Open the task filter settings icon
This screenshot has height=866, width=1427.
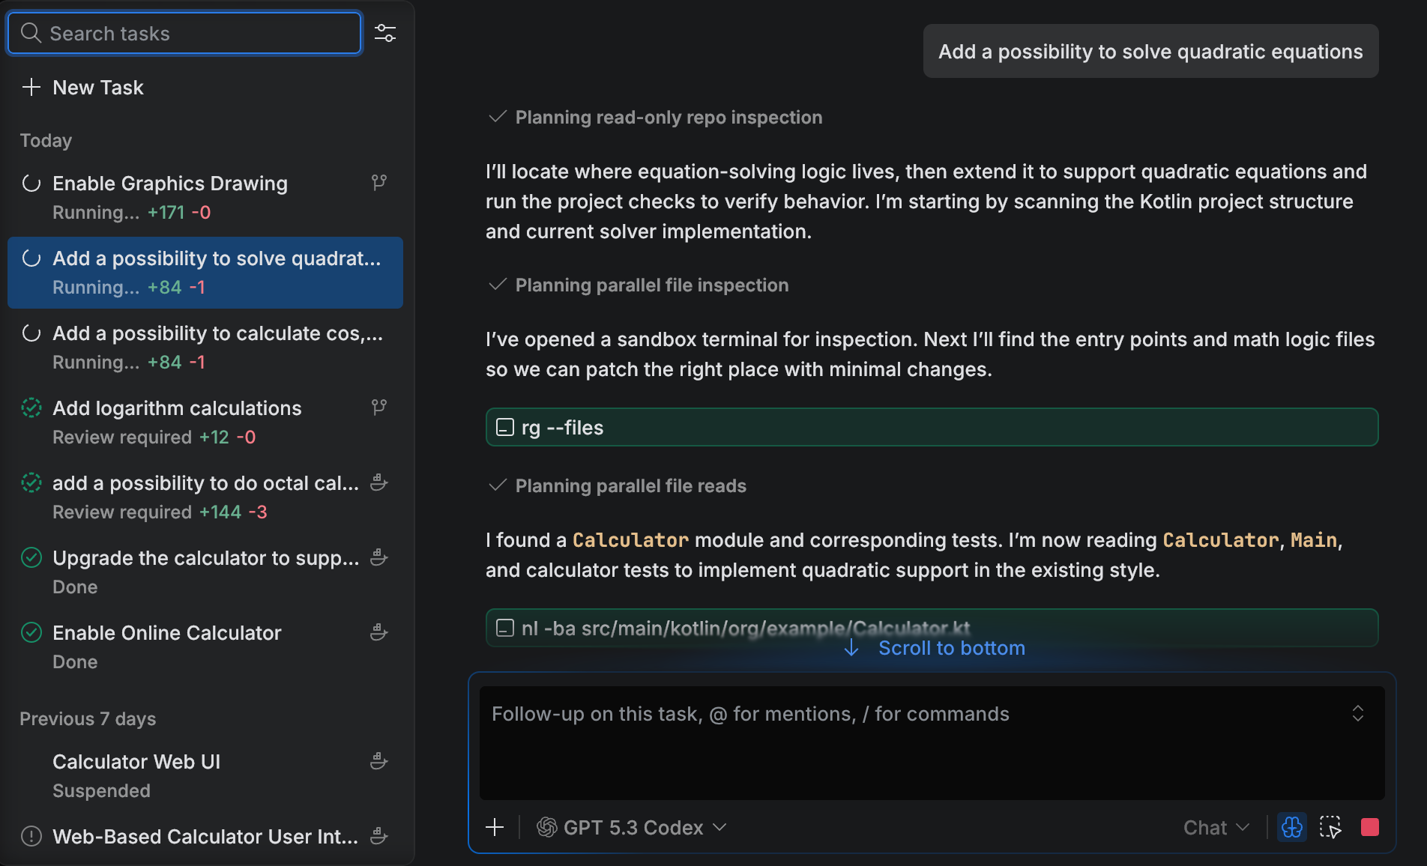click(385, 33)
